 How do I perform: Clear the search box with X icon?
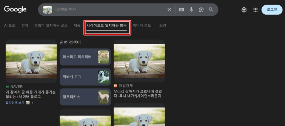pos(169,9)
